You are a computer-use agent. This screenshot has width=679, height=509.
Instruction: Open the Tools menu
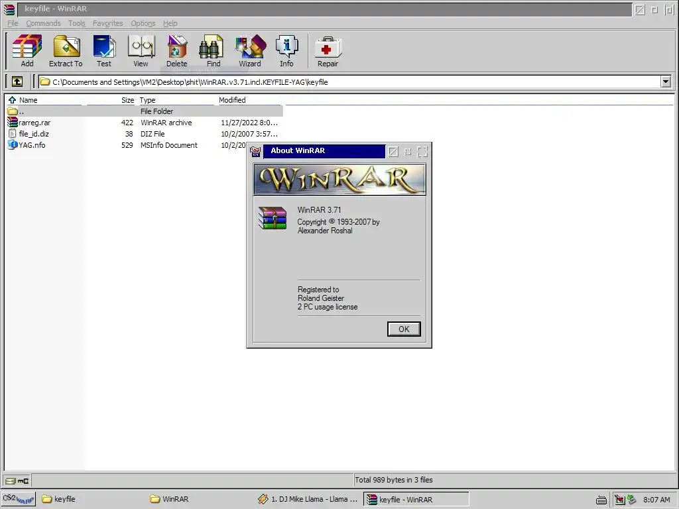coord(77,23)
